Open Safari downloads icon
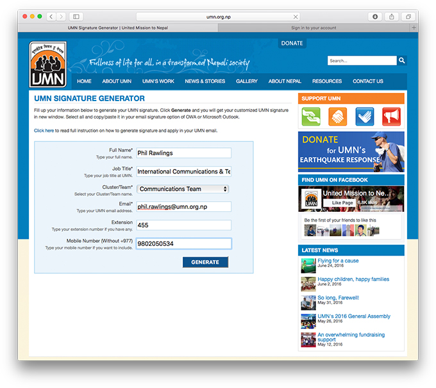 click(x=375, y=17)
